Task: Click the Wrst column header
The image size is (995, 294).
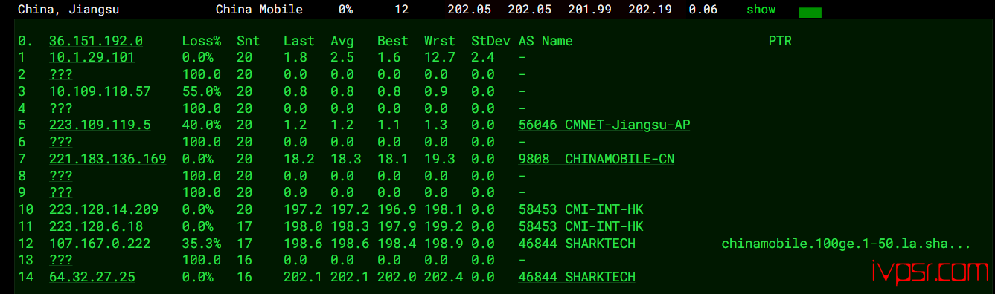Action: click(440, 42)
